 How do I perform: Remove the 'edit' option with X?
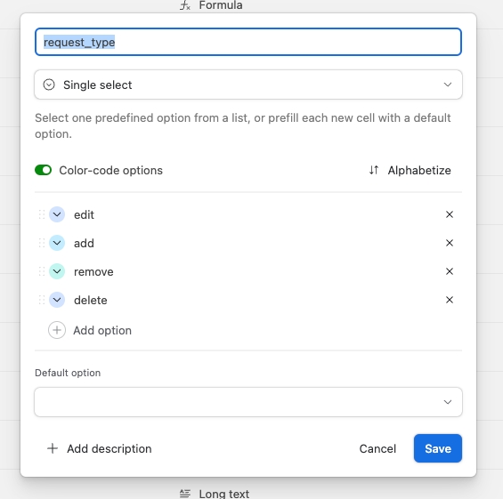[449, 214]
